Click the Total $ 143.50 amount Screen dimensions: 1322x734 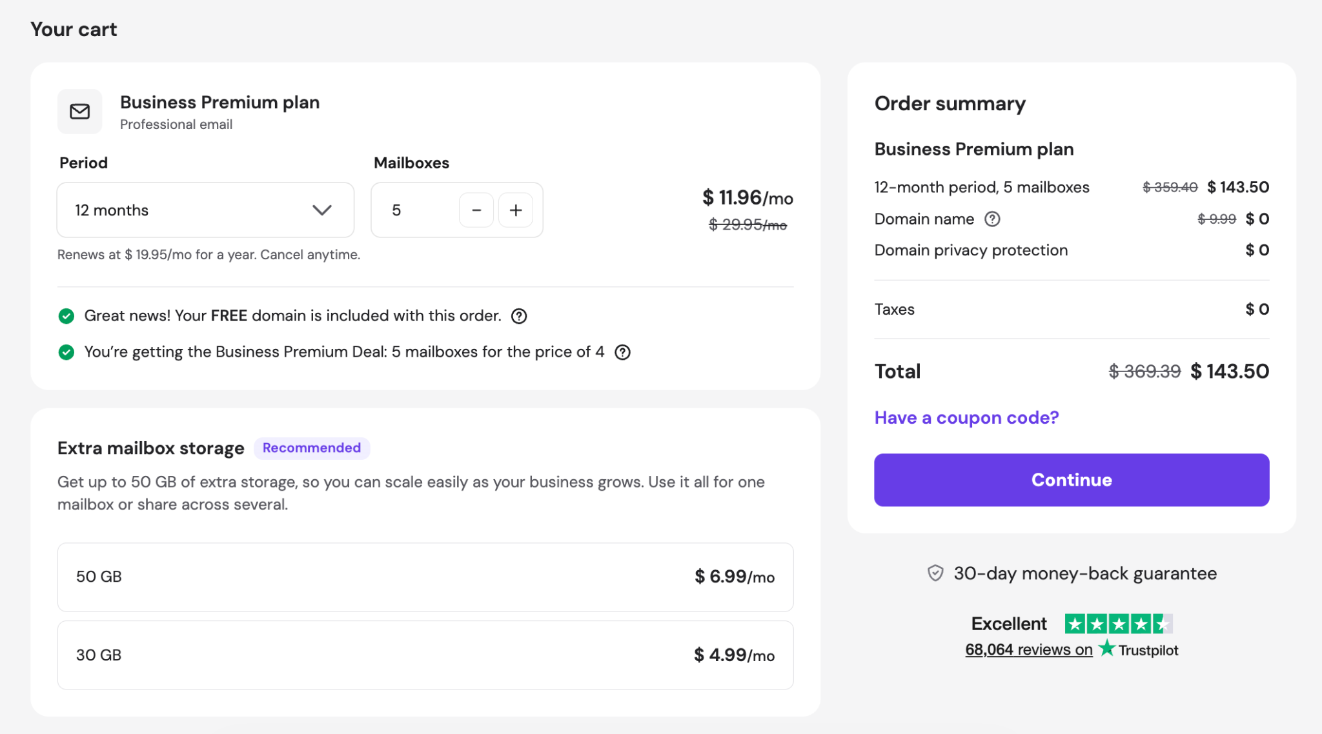click(x=1230, y=372)
